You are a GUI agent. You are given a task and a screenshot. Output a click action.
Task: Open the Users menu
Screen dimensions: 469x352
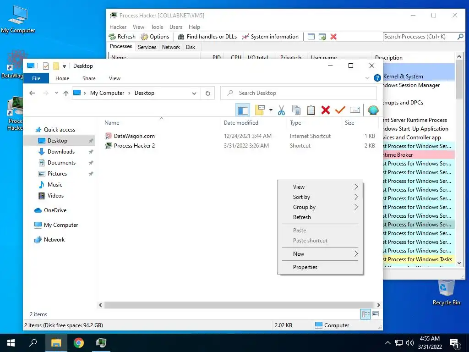coord(176,27)
